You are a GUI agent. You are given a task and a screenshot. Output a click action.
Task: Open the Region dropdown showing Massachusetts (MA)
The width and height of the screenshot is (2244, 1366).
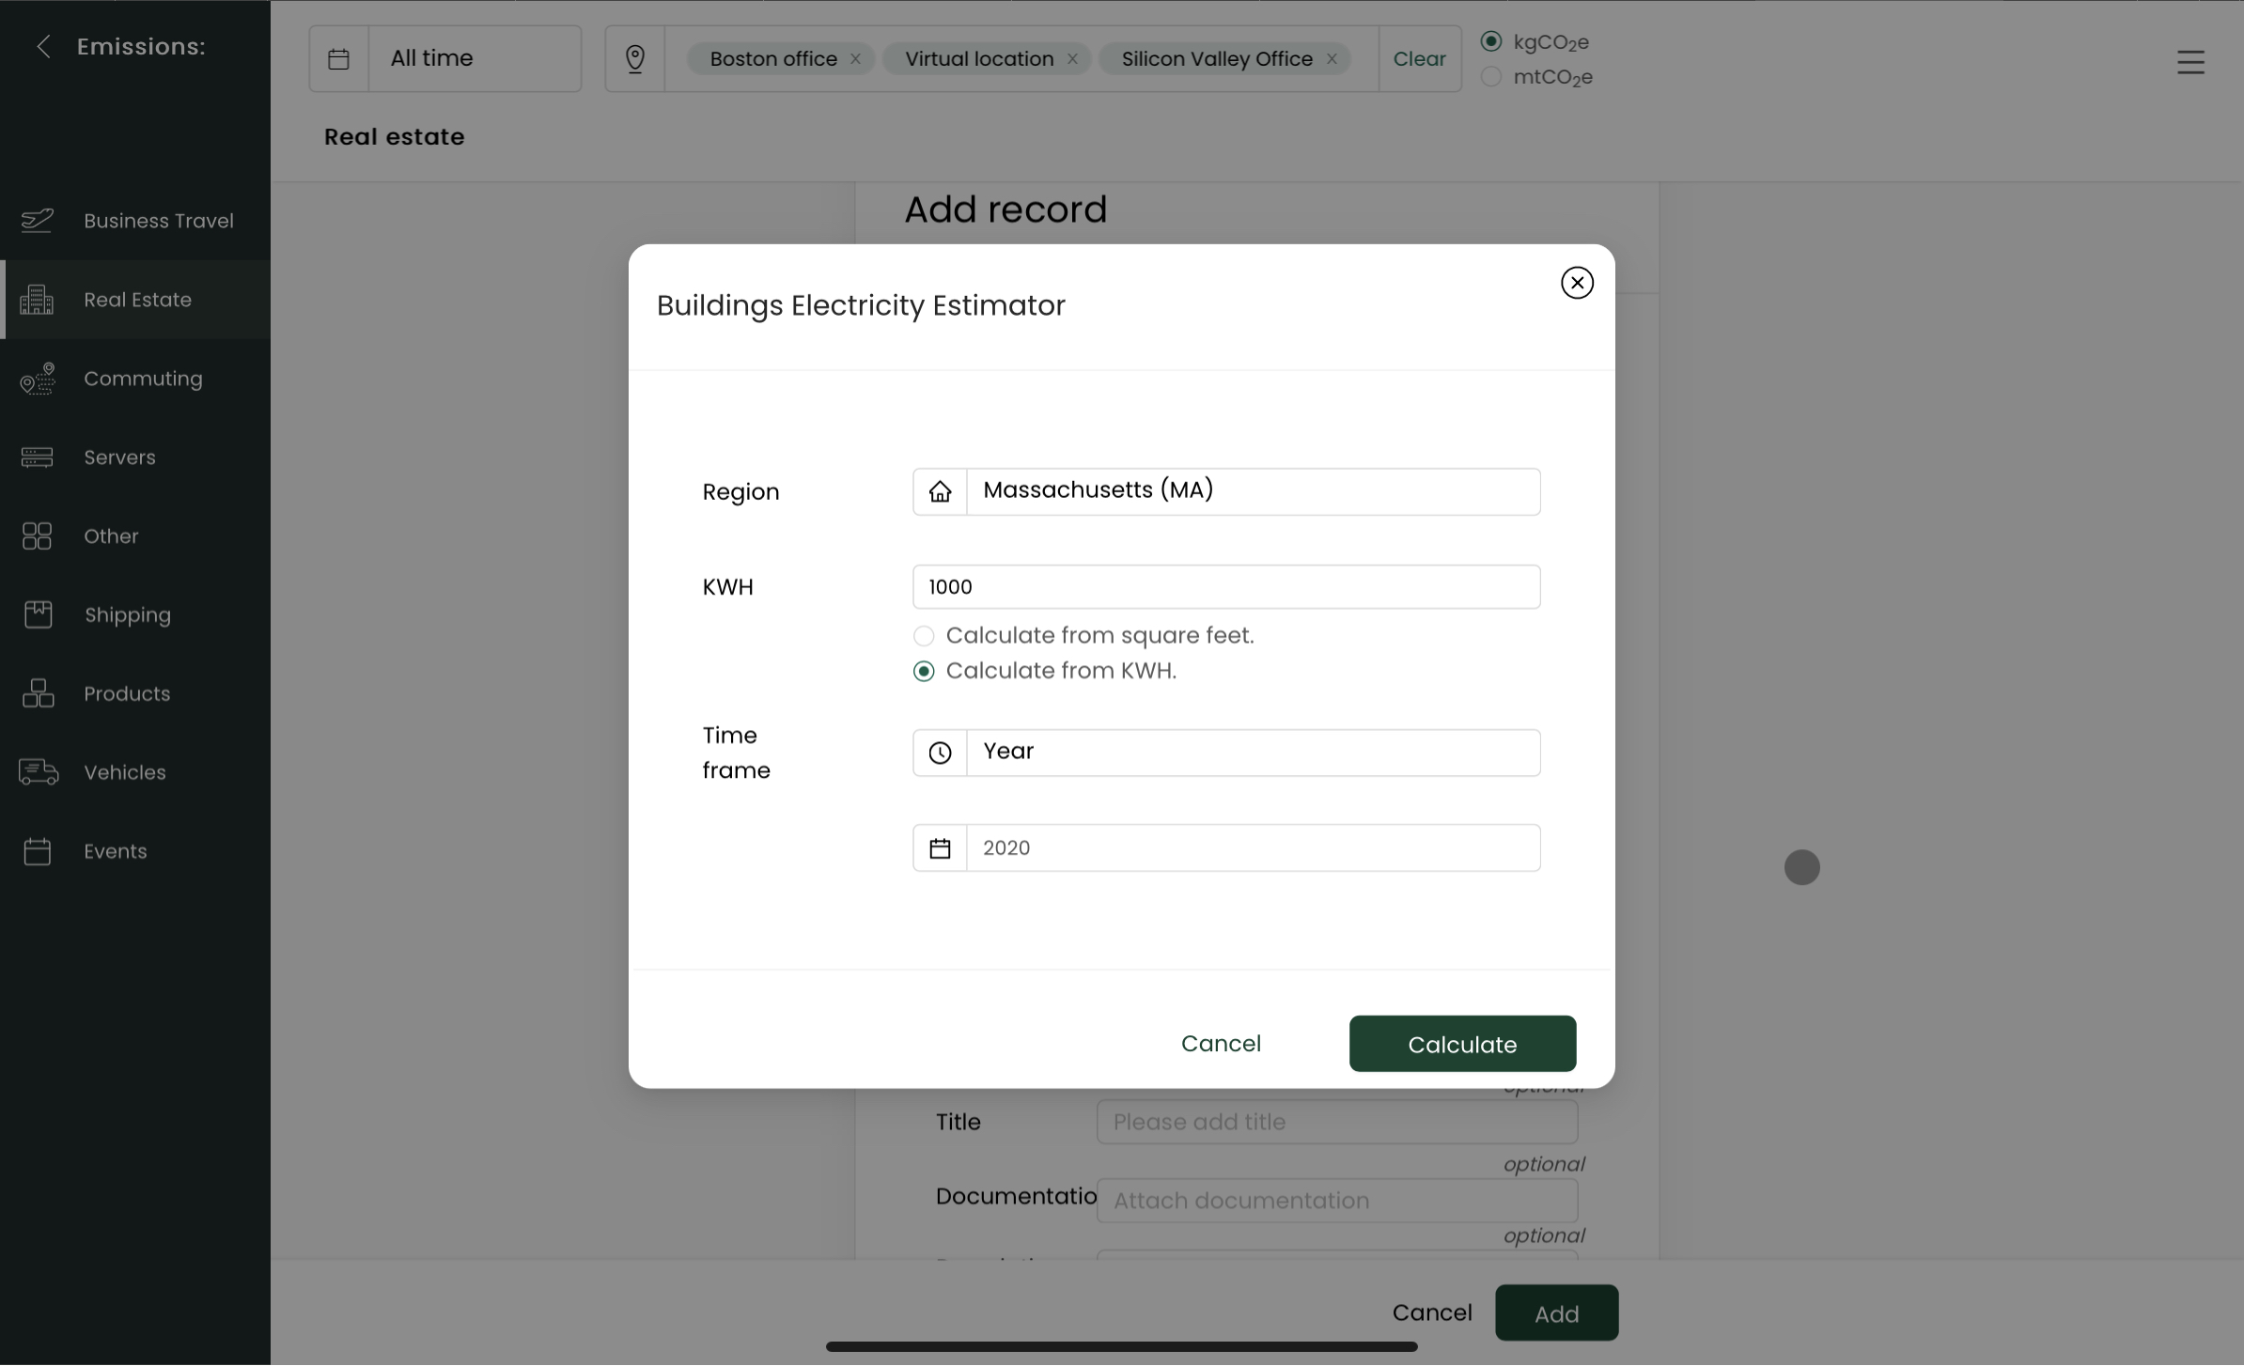point(1253,491)
